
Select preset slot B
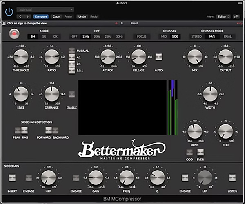122,23
